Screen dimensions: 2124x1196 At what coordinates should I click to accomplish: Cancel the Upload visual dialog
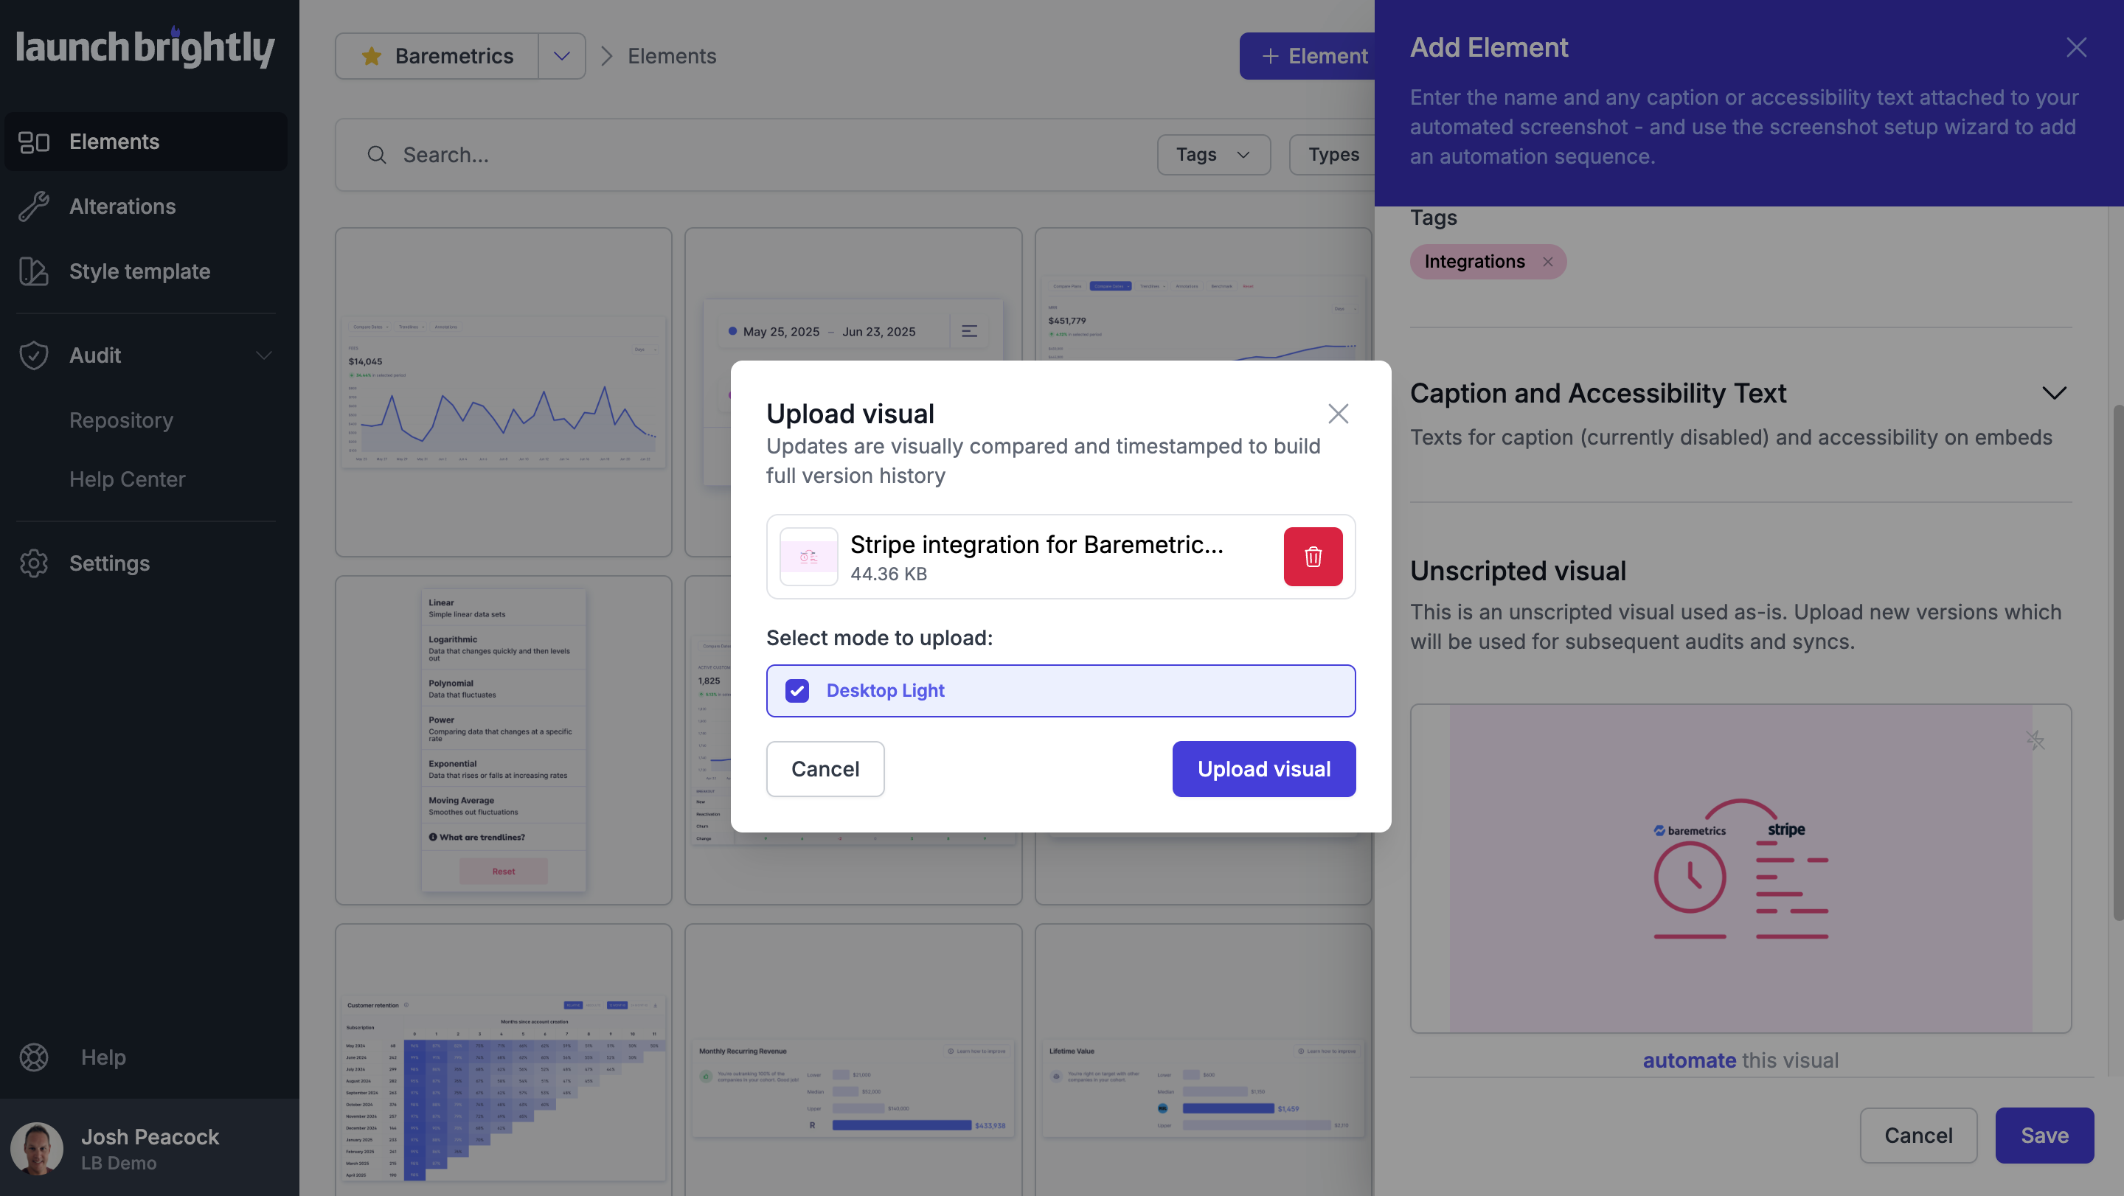pyautogui.click(x=825, y=769)
